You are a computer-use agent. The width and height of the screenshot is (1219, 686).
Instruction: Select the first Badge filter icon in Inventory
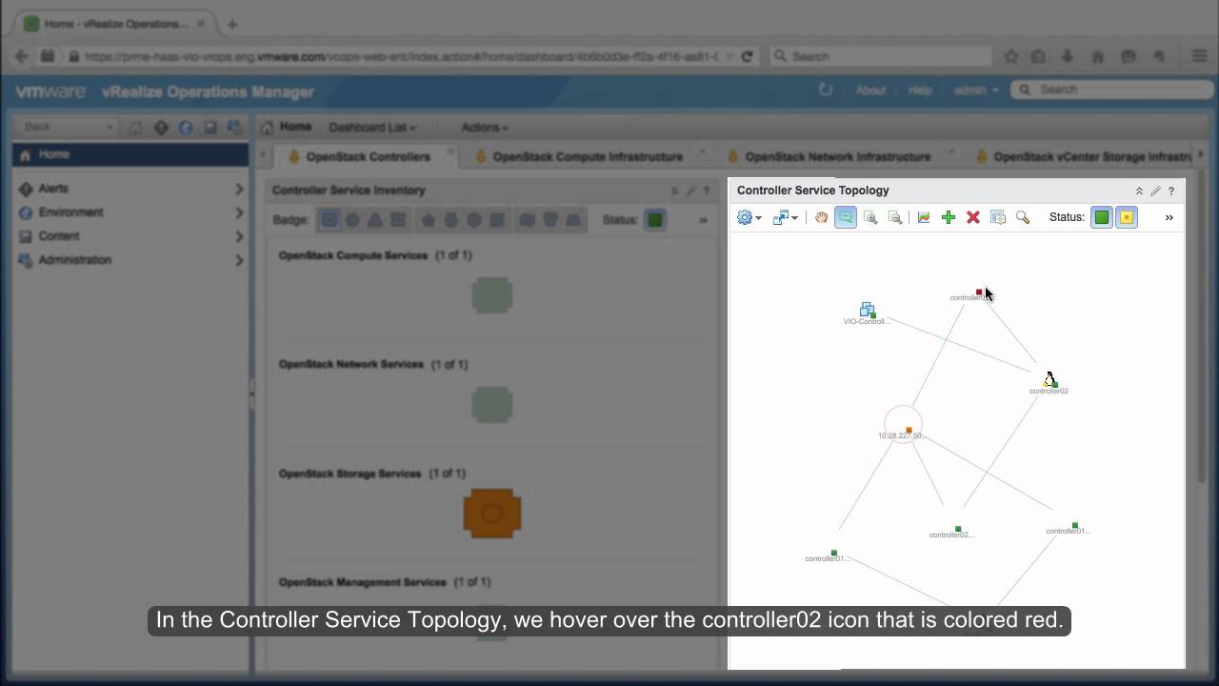coord(330,220)
